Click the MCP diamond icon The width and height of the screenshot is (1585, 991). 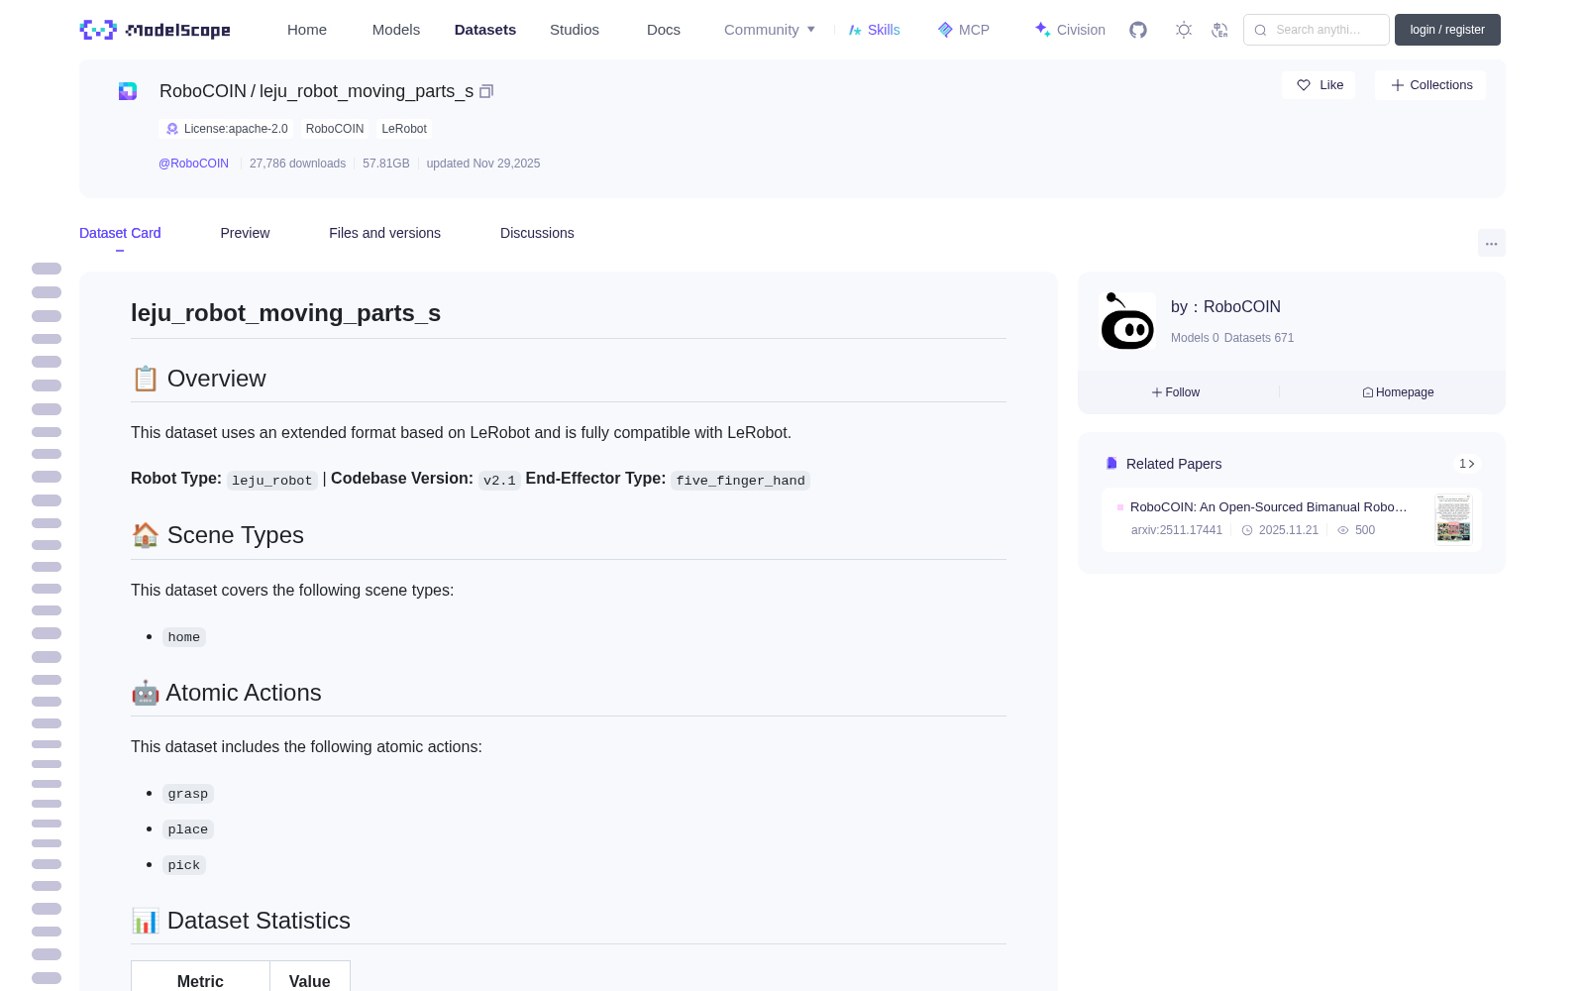click(x=945, y=30)
